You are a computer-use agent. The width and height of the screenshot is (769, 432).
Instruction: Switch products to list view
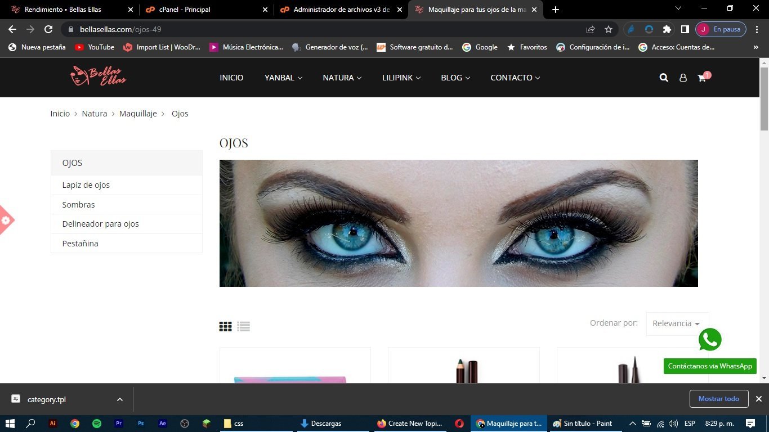[243, 326]
